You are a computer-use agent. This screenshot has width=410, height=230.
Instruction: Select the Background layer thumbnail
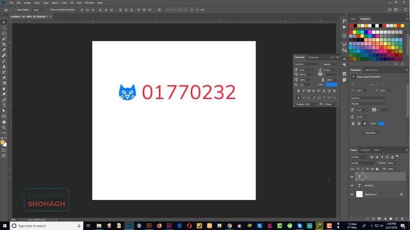click(x=359, y=194)
